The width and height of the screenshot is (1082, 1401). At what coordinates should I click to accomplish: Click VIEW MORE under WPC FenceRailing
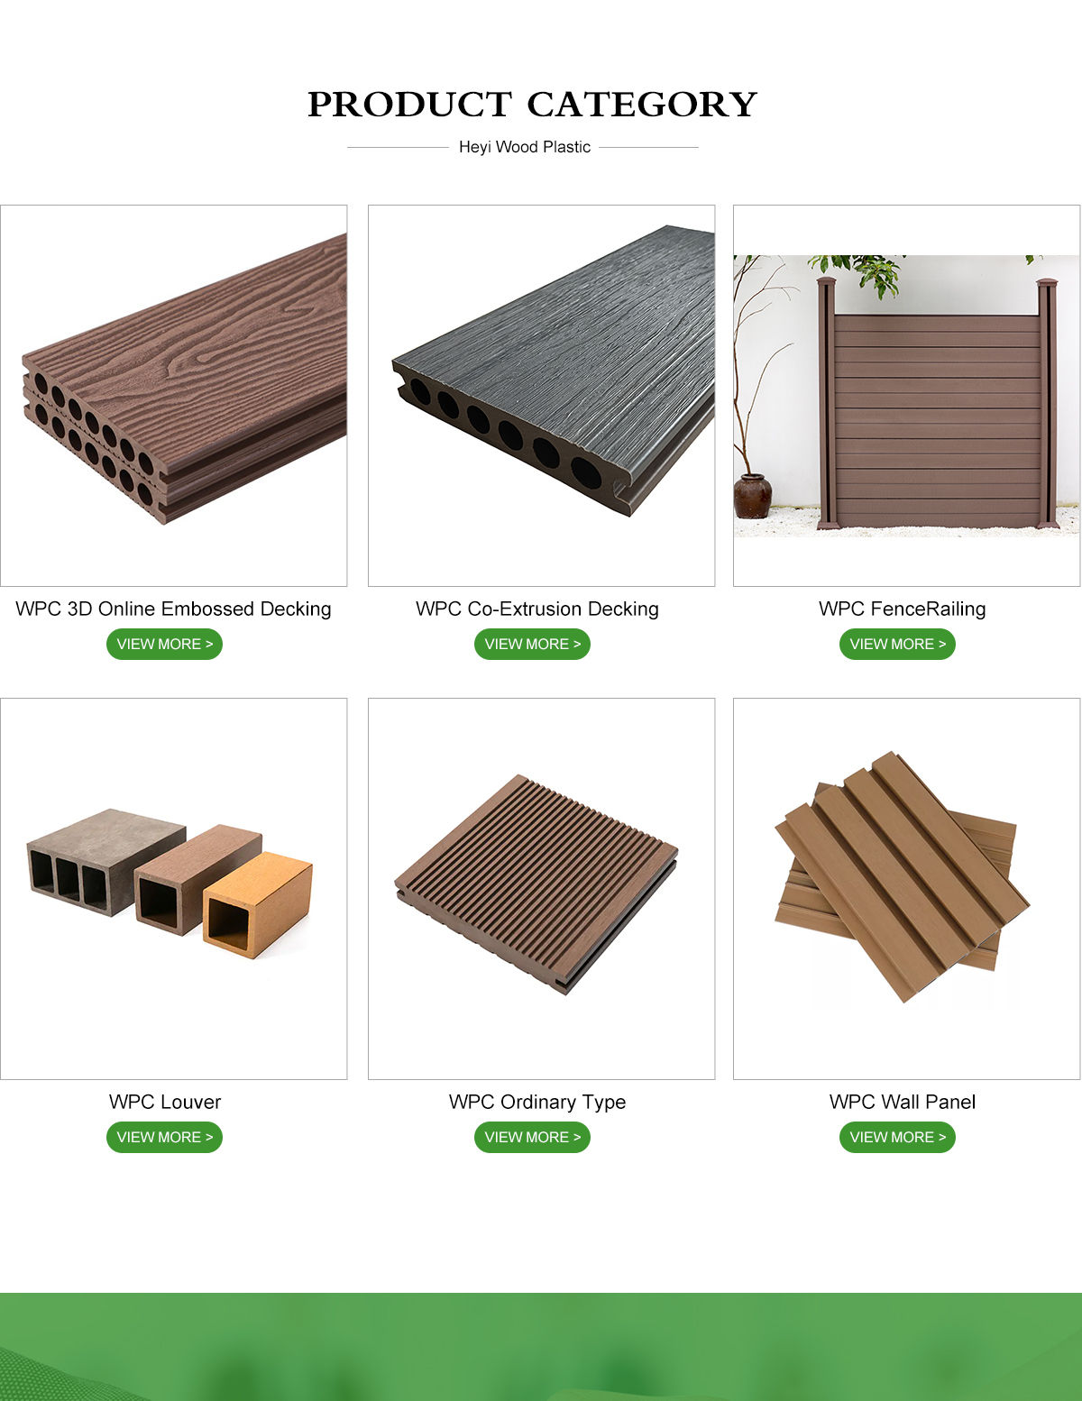897,644
